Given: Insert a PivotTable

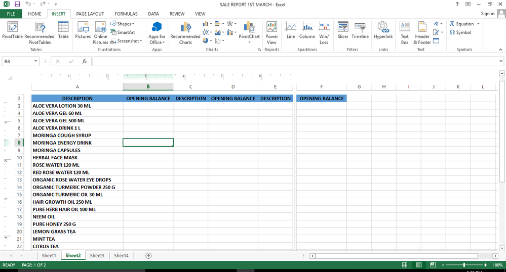Looking at the screenshot, I should tap(12, 30).
